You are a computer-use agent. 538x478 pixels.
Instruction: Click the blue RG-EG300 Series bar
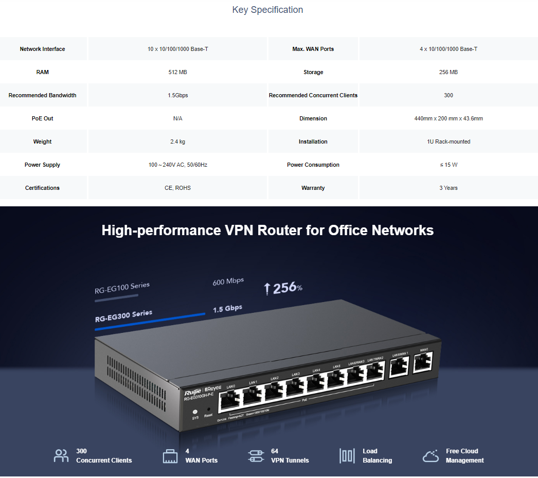pyautogui.click(x=150, y=322)
